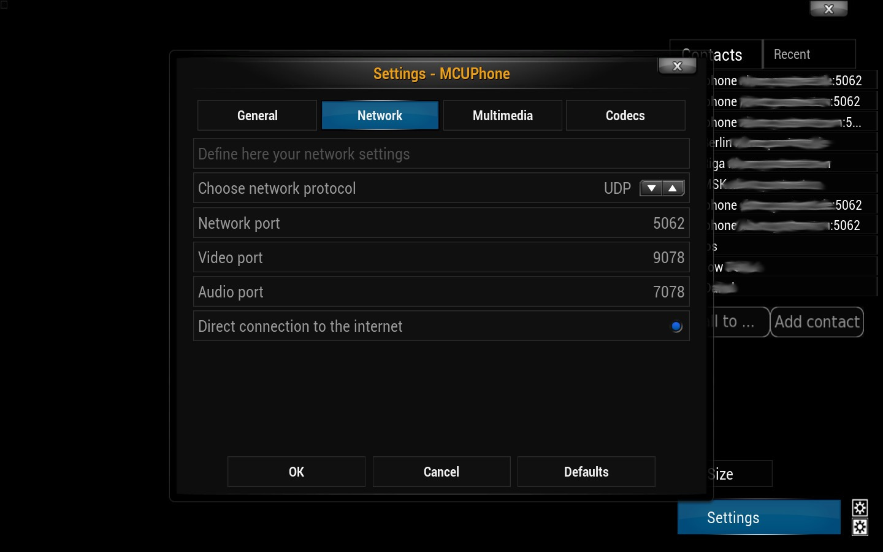Click the Call to ... button
The image size is (883, 552).
[x=740, y=322]
